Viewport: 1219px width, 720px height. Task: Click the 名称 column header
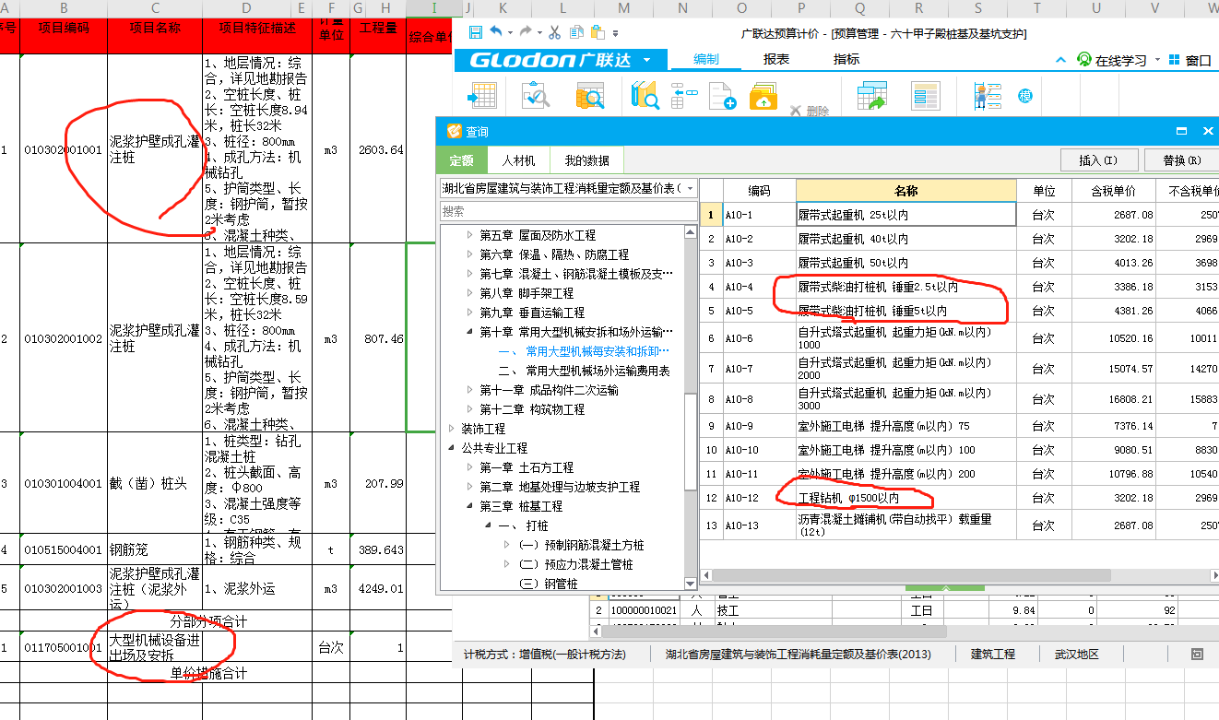click(906, 191)
